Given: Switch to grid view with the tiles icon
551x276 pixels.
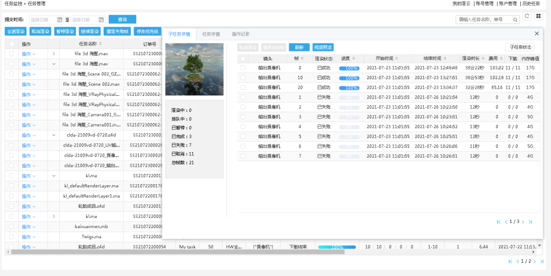Looking at the screenshot, I should [538, 16].
